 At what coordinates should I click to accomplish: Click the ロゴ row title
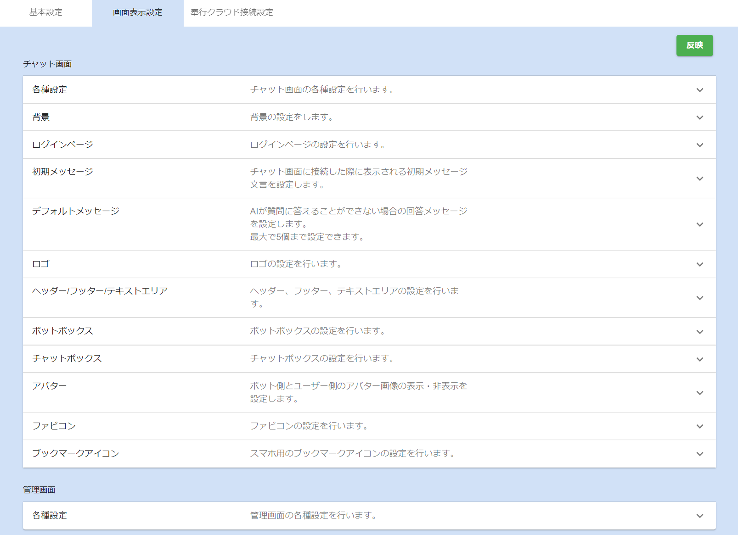point(41,264)
